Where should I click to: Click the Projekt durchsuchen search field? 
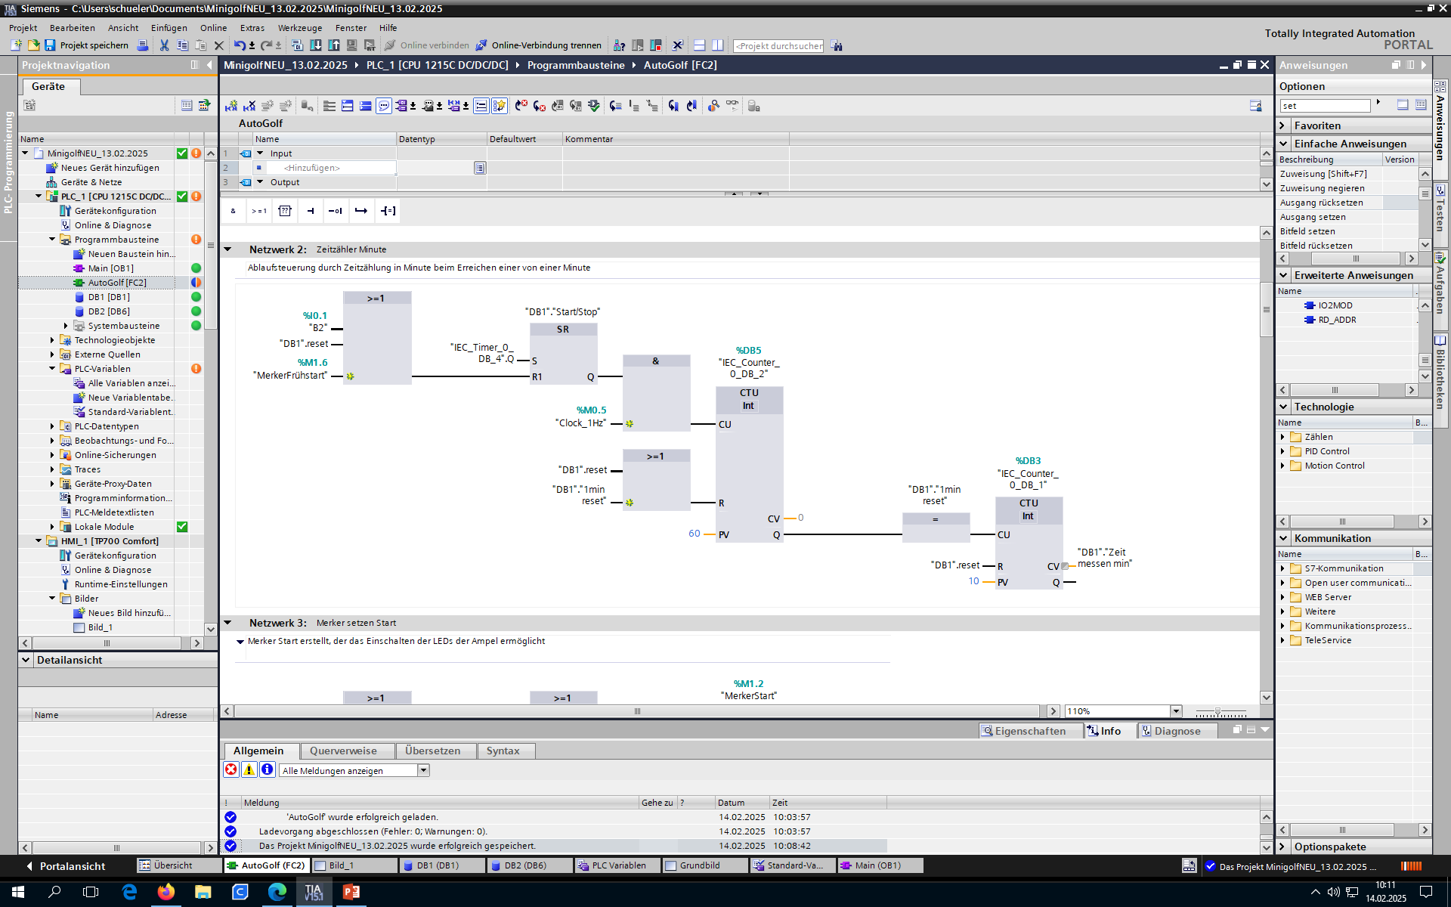point(778,46)
